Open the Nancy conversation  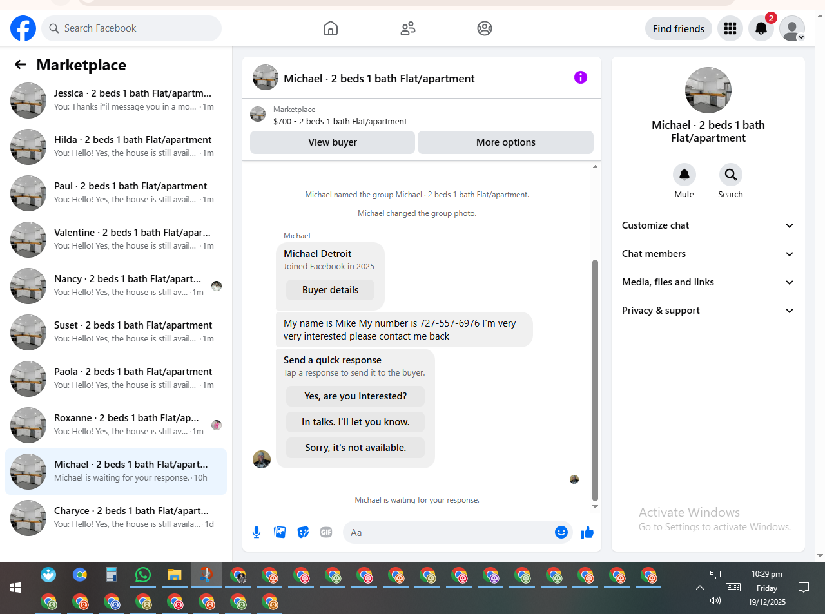(x=116, y=286)
